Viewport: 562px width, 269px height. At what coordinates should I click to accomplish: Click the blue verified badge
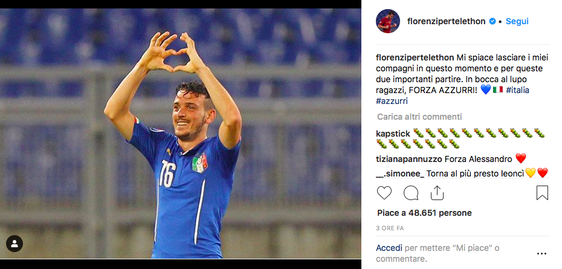coord(493,22)
